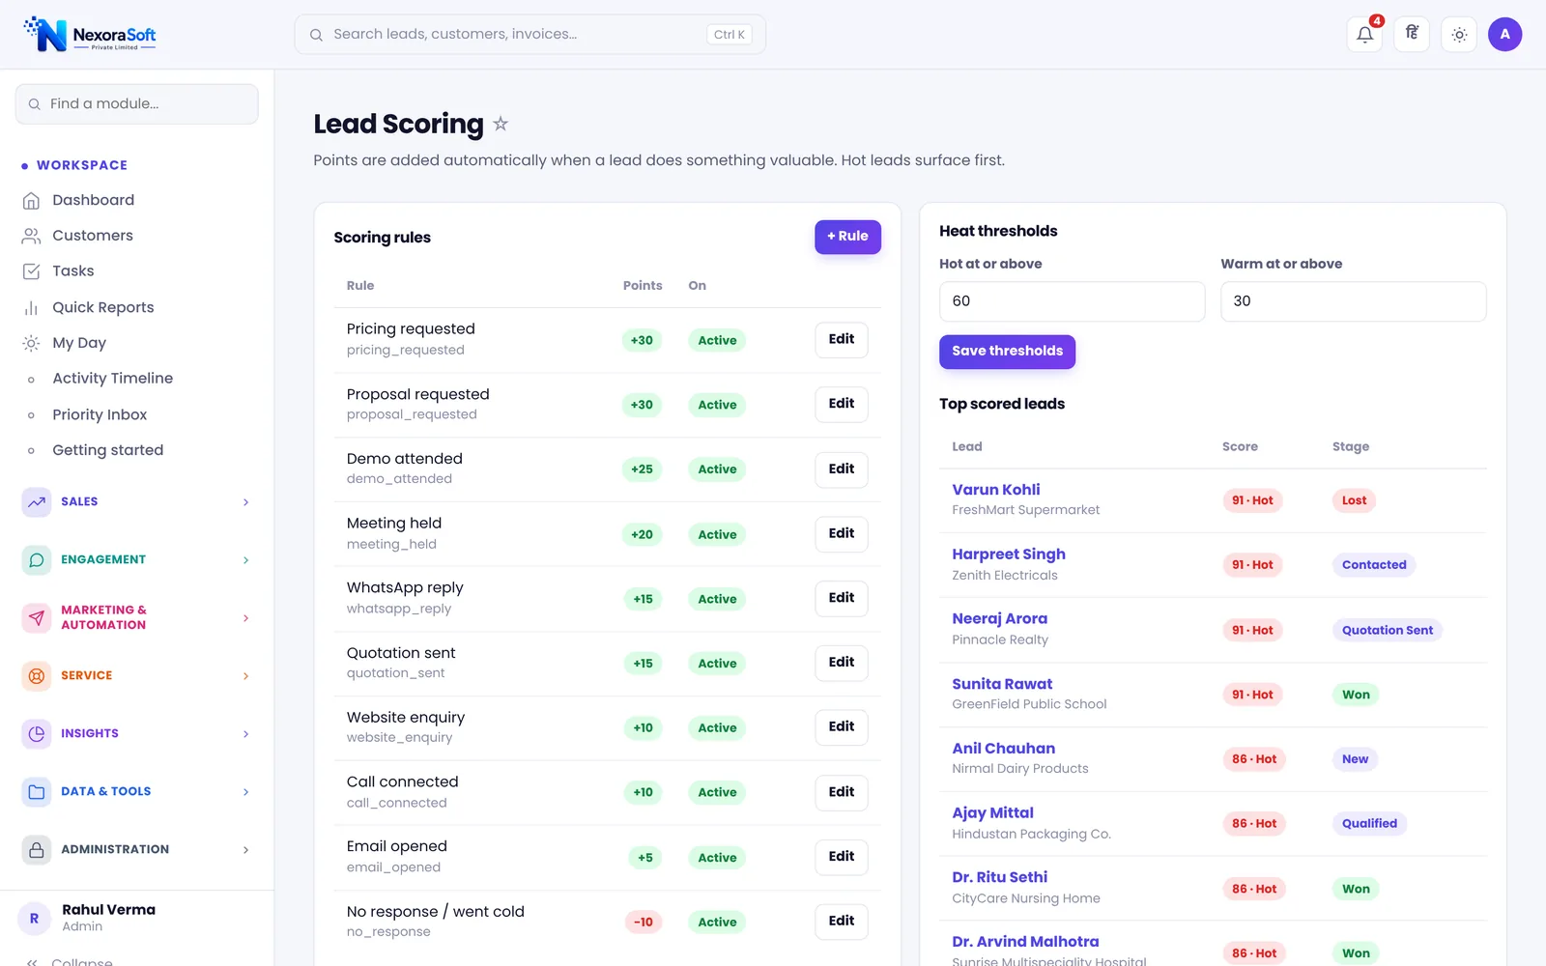Click the Service lifebuoy icon
This screenshot has width=1546, height=966.
coord(37,675)
